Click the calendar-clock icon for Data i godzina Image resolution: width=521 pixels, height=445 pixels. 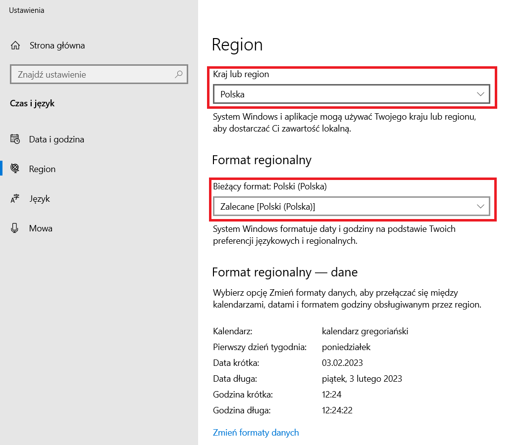15,139
